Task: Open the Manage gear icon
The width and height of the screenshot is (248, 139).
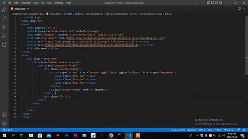Action: click(4, 124)
